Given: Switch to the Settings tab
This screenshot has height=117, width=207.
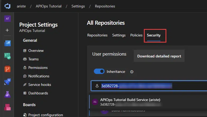Looking at the screenshot, I should 119,35.
